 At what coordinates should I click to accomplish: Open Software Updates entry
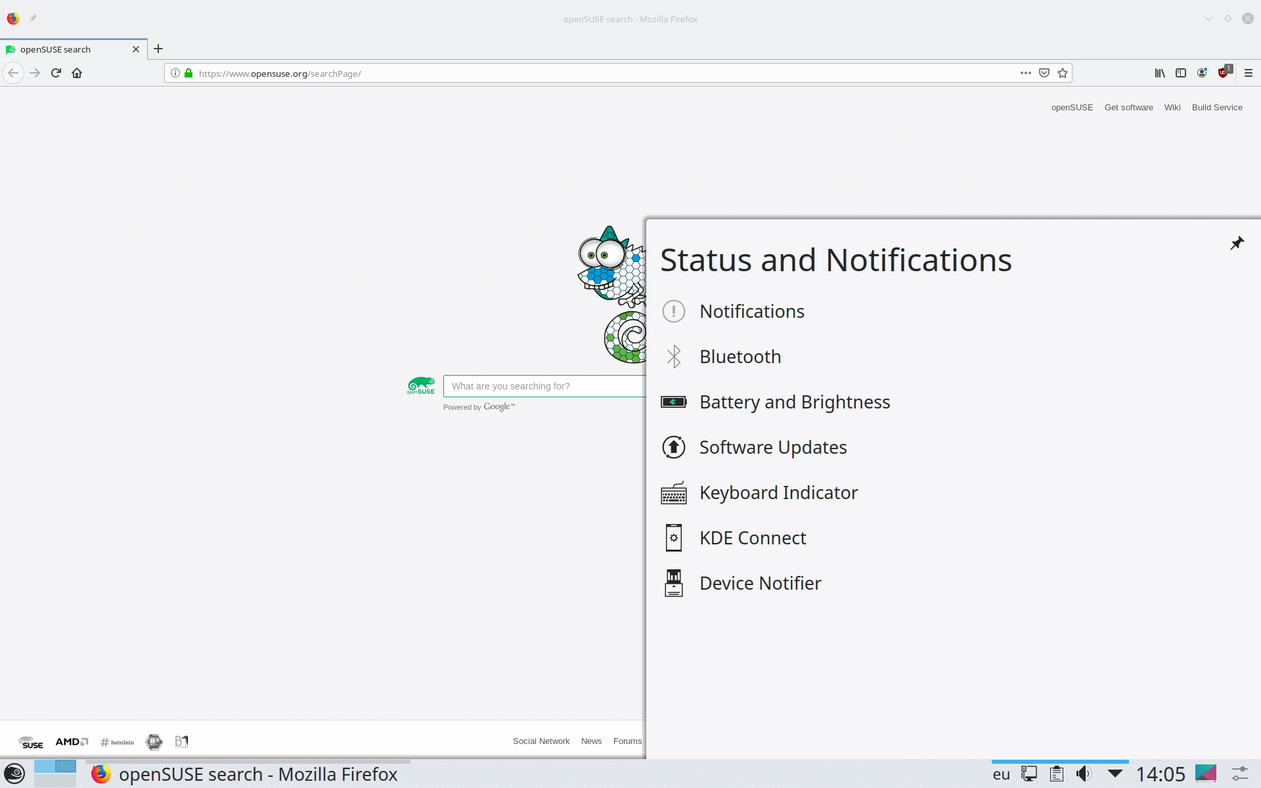point(952,447)
